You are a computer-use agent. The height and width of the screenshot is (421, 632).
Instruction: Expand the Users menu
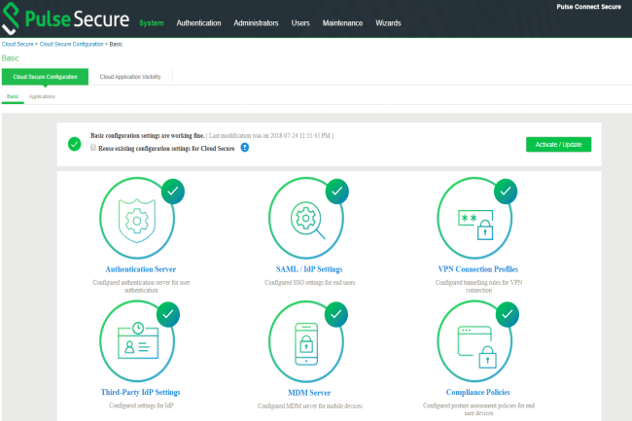[301, 22]
